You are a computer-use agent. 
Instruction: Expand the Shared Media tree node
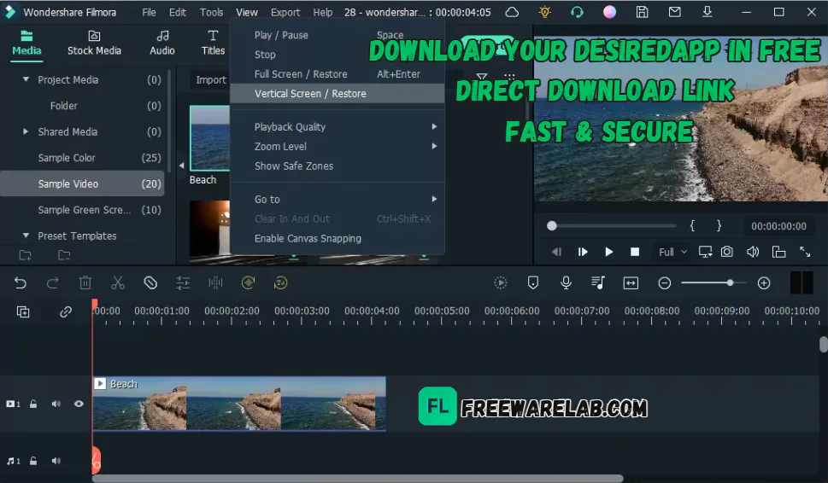tap(26, 131)
